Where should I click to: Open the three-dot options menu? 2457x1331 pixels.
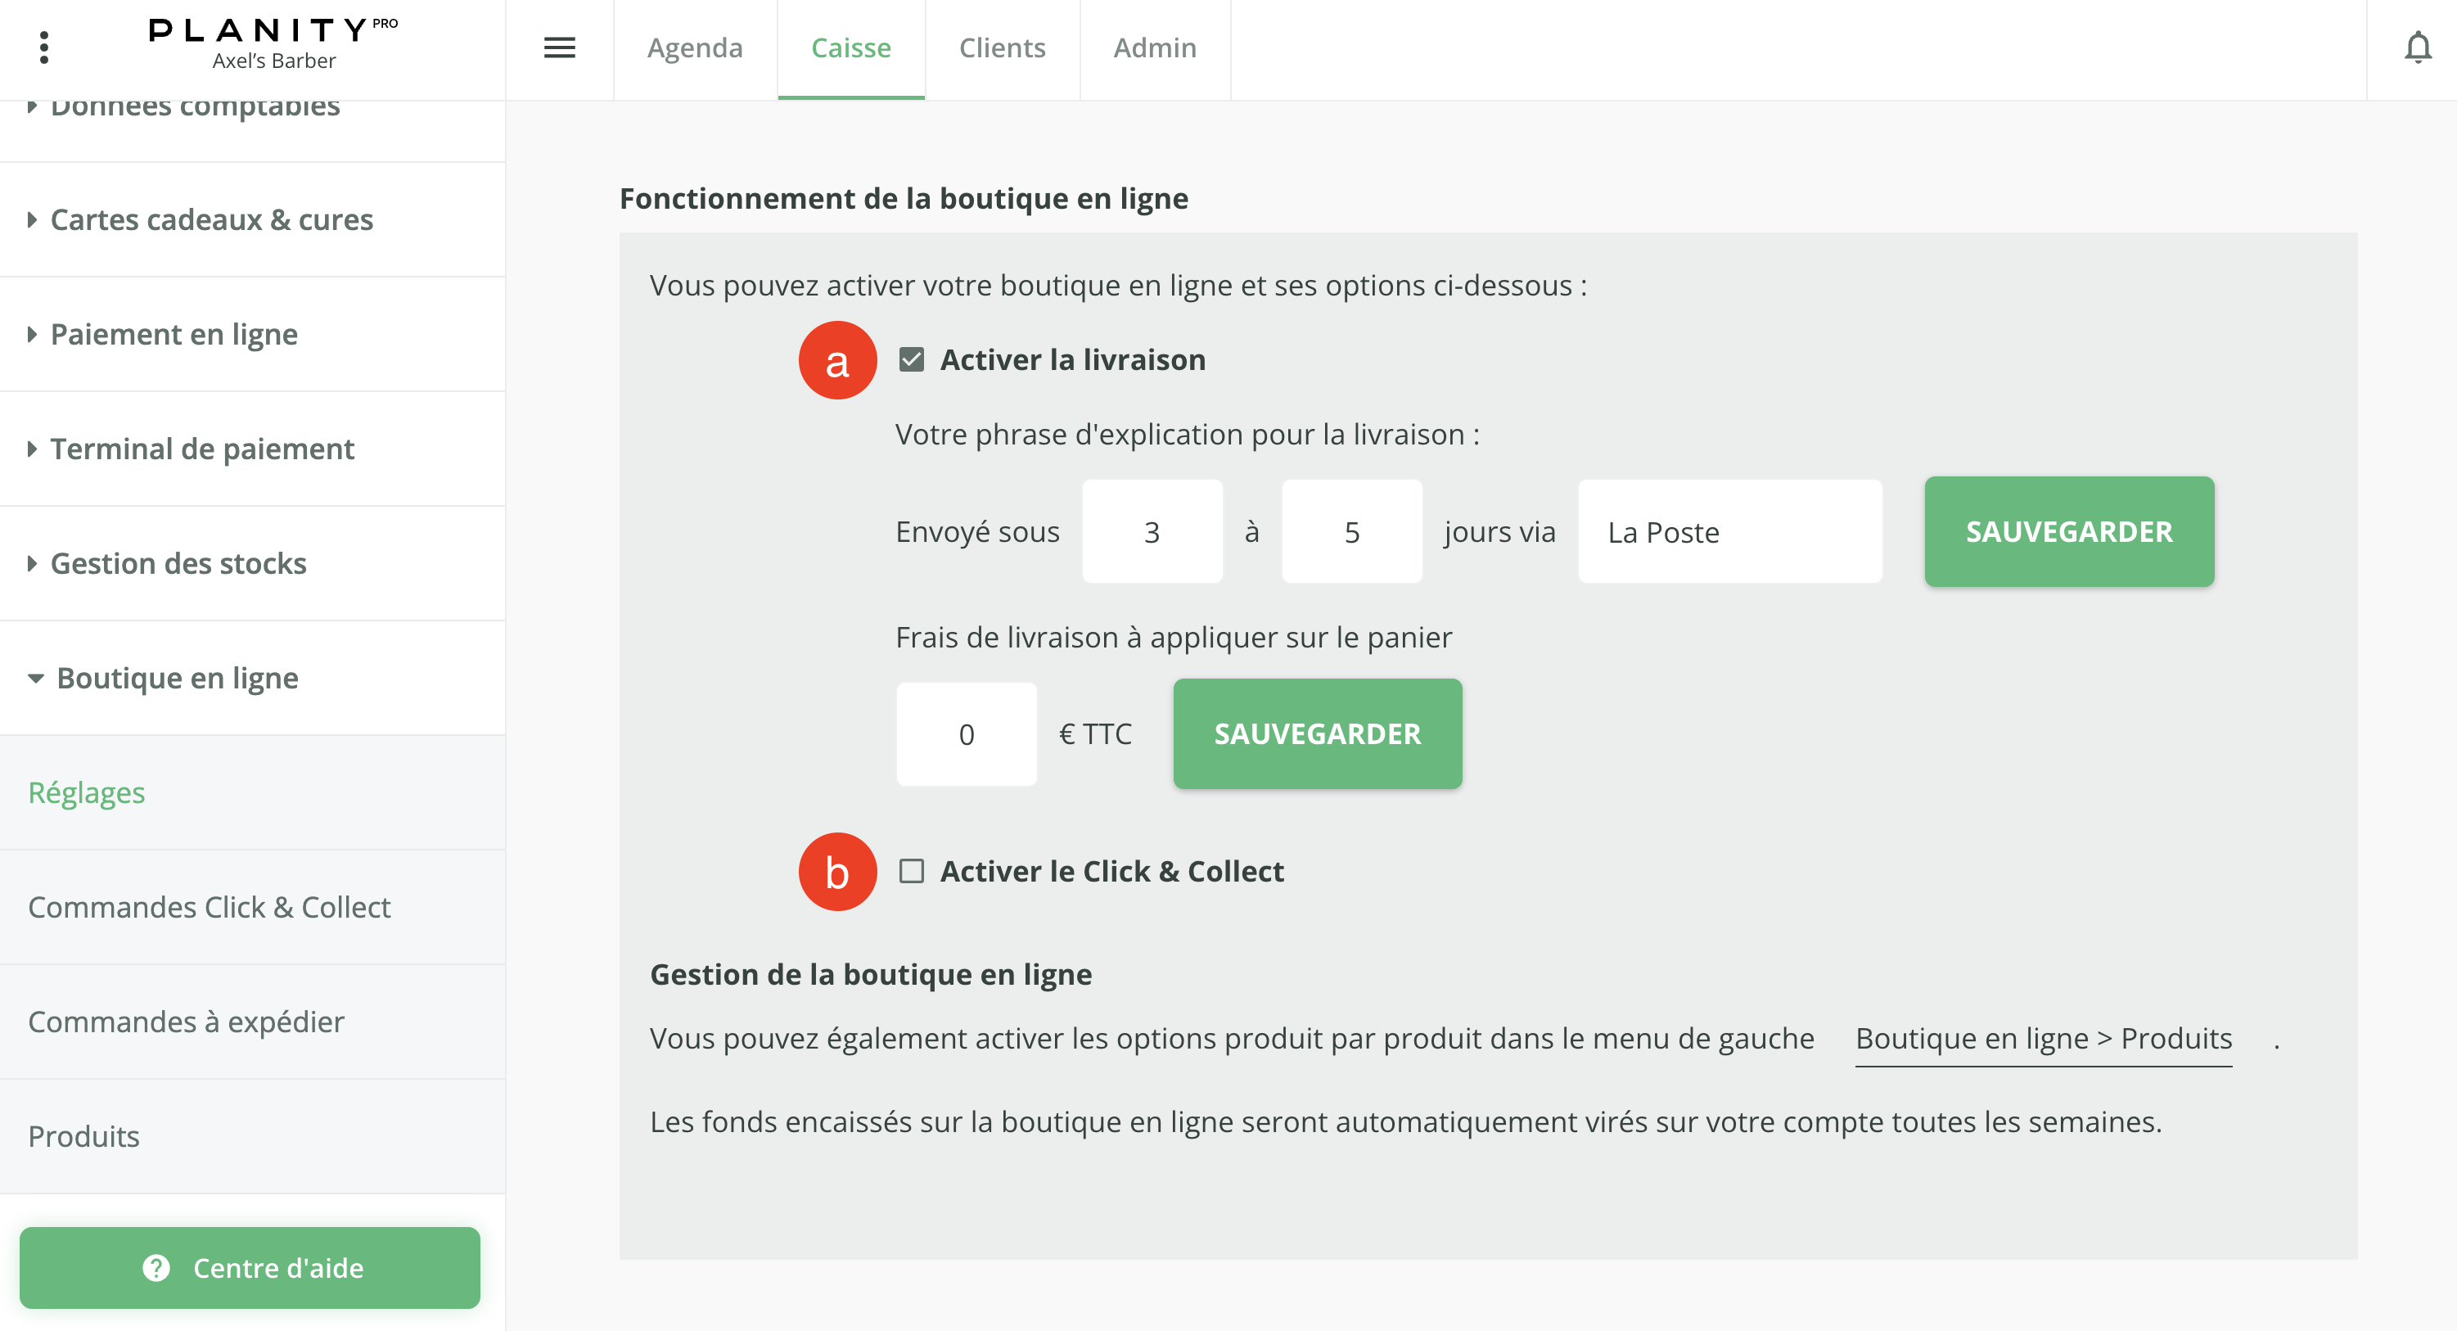[44, 47]
